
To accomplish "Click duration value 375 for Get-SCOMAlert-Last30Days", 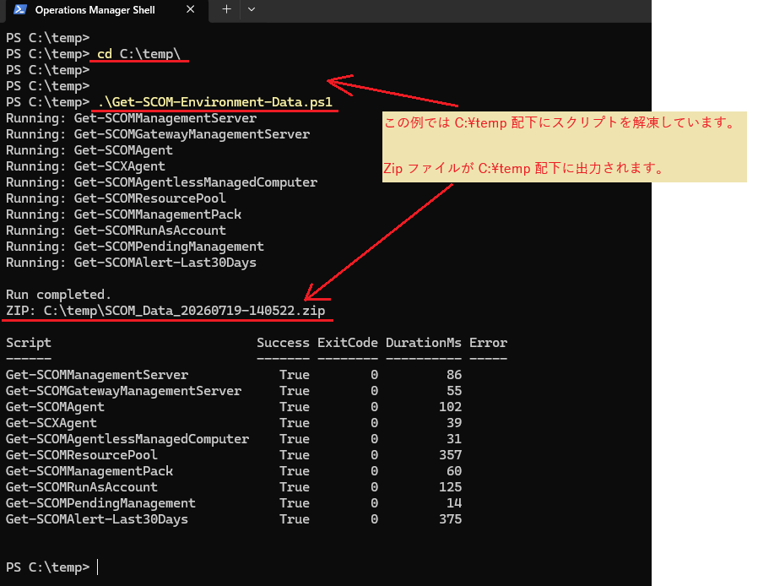I will pos(450,518).
